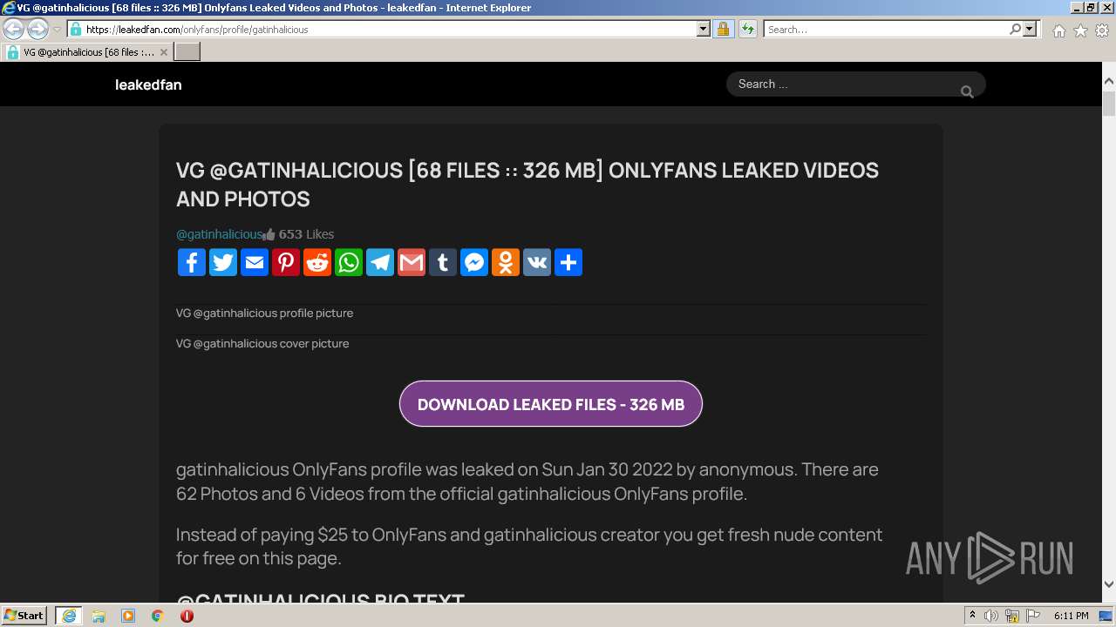Open the @gatinhalicious profile link

(219, 234)
